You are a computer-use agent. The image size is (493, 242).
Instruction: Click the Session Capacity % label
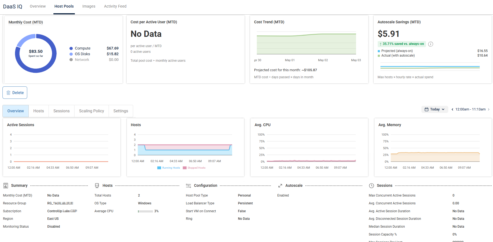[383, 234]
